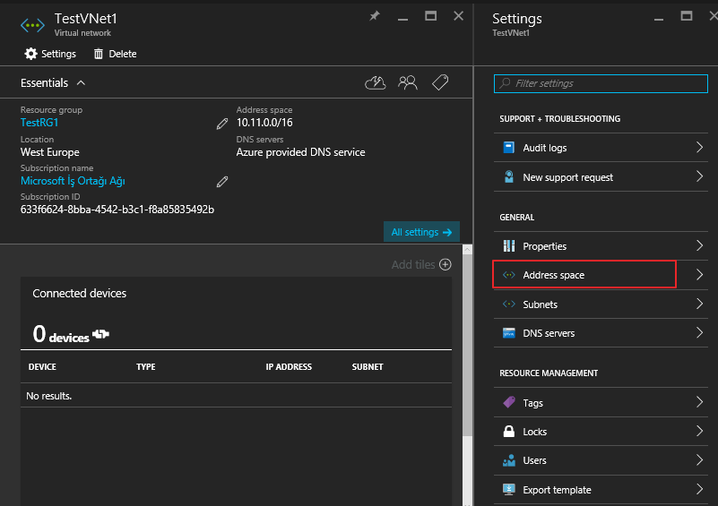Screen dimensions: 718x506
Task: Select Export template entry
Action: click(x=601, y=490)
